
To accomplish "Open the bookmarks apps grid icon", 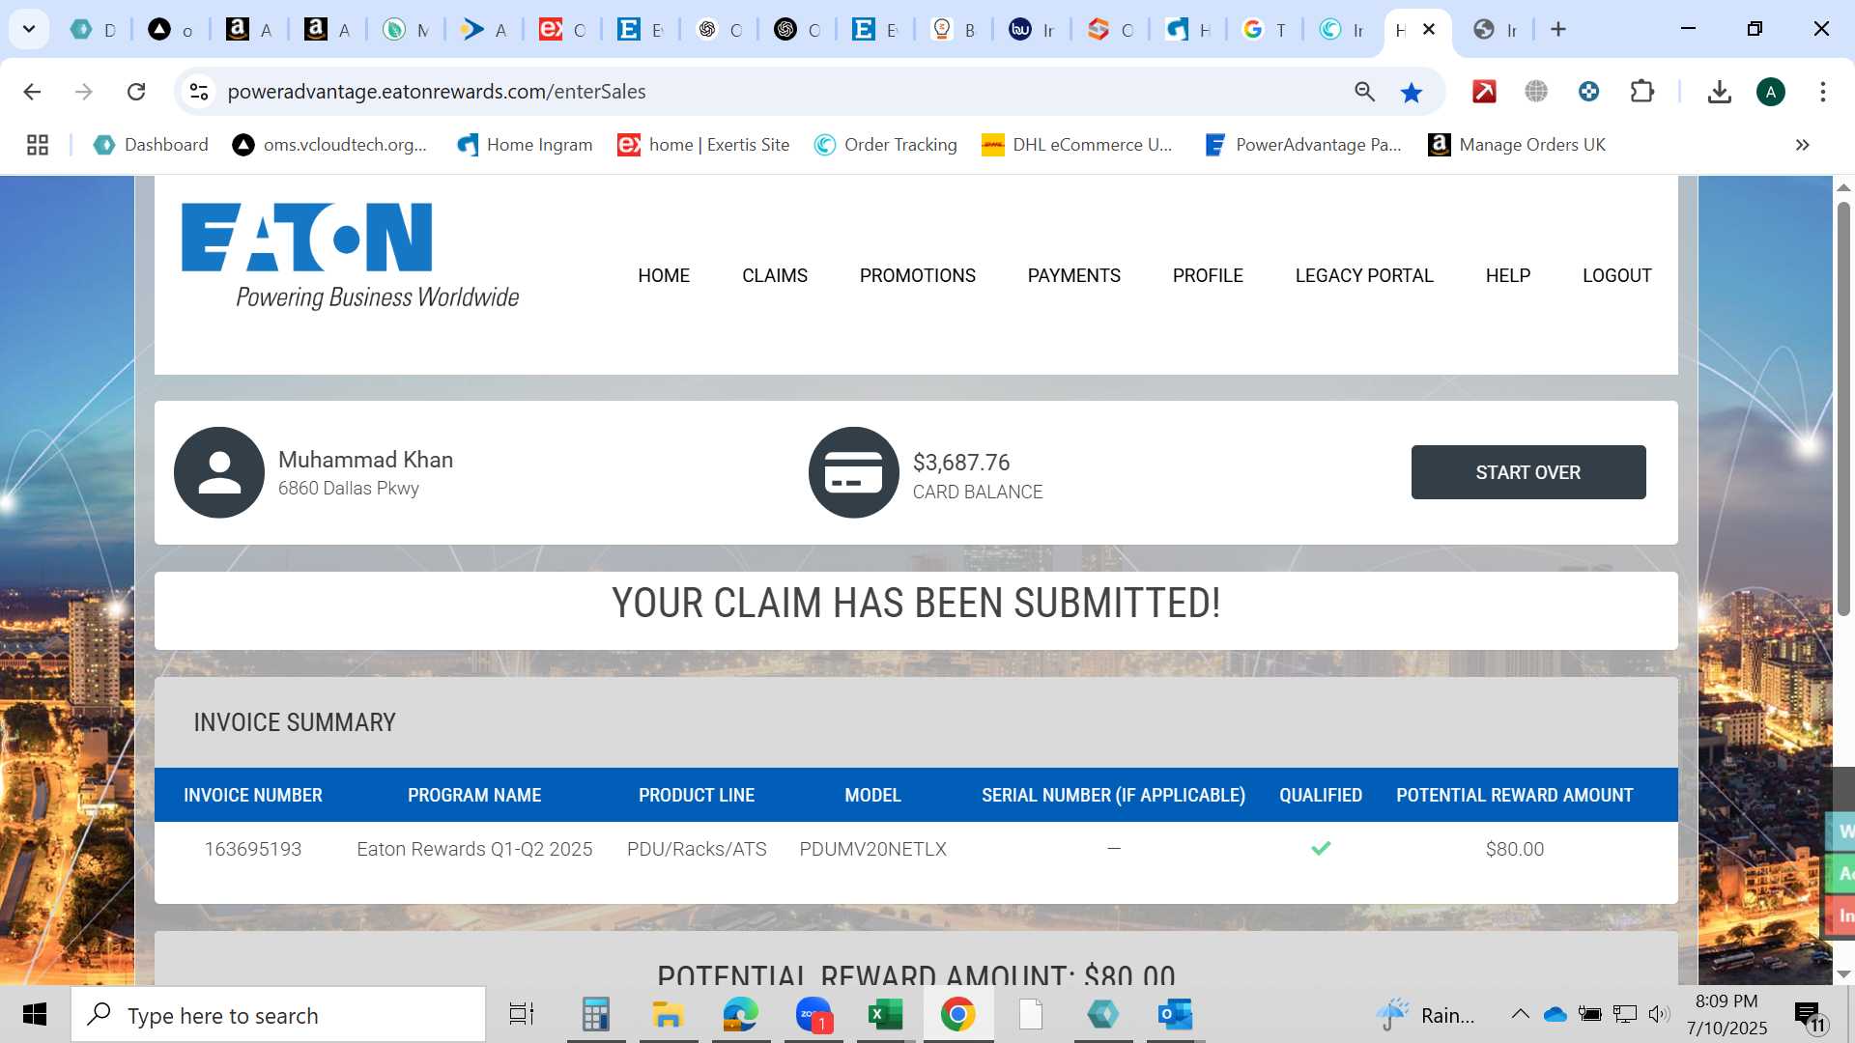I will 38,145.
